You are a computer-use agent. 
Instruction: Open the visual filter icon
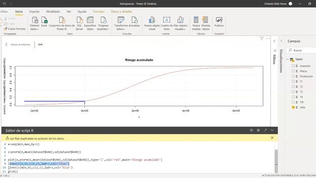pyautogui.click(x=262, y=39)
